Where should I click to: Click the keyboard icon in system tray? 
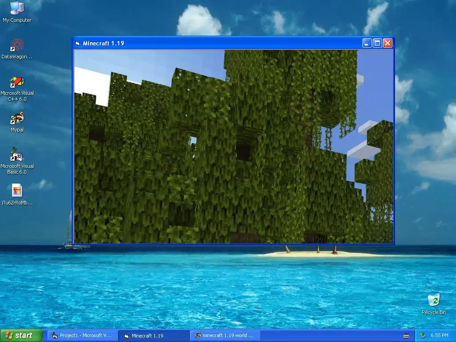coord(406,336)
